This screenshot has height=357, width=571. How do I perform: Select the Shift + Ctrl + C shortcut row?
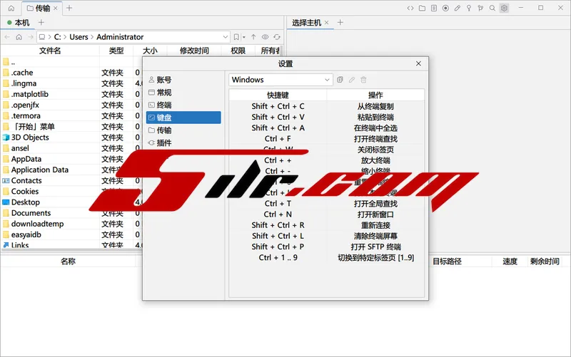[327, 106]
